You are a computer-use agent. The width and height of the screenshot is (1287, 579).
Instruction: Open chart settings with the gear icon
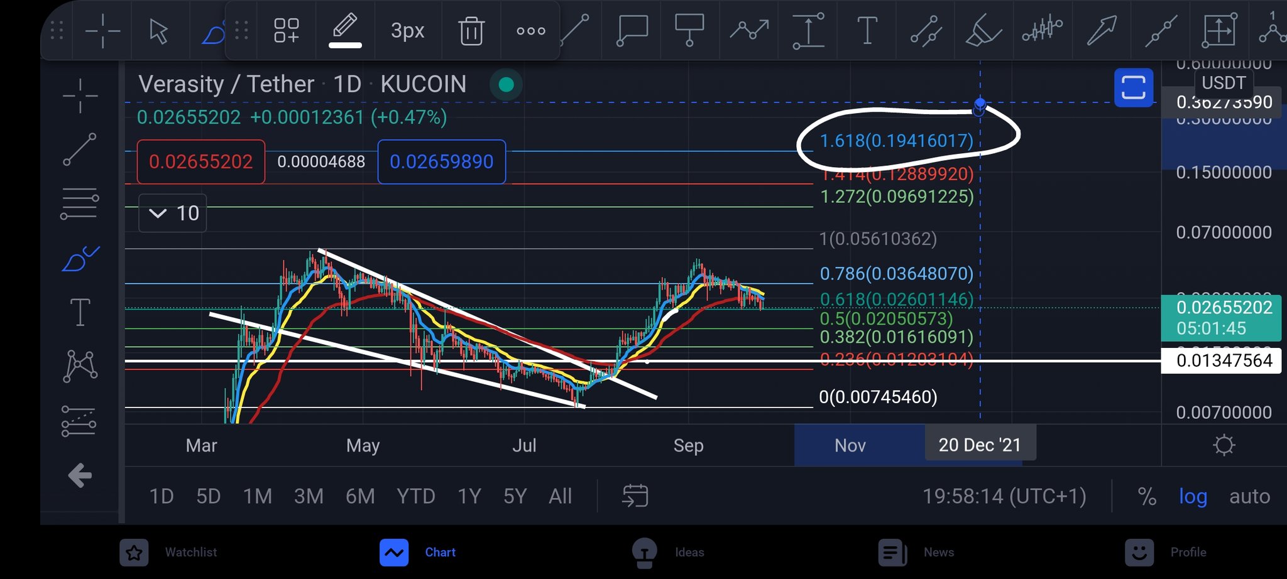[x=1223, y=445]
